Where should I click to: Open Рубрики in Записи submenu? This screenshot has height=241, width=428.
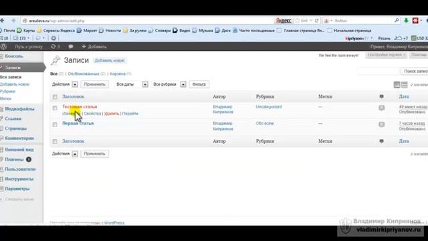7,91
